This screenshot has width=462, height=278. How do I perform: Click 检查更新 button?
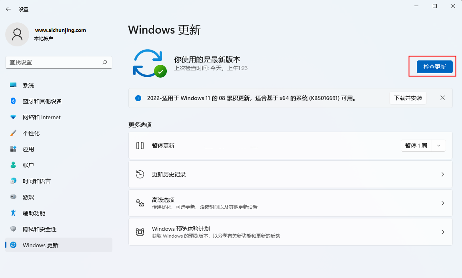434,67
